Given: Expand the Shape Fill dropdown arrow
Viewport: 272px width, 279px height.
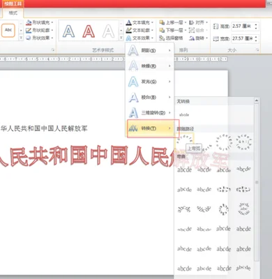Looking at the screenshot, I should coord(52,22).
